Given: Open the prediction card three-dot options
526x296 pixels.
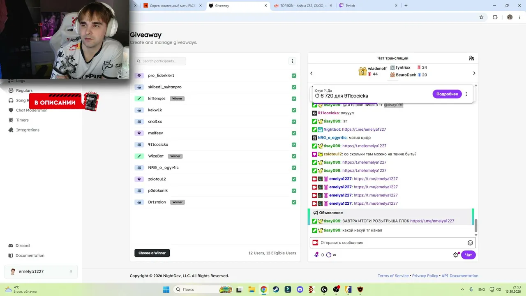Looking at the screenshot, I should (466, 94).
